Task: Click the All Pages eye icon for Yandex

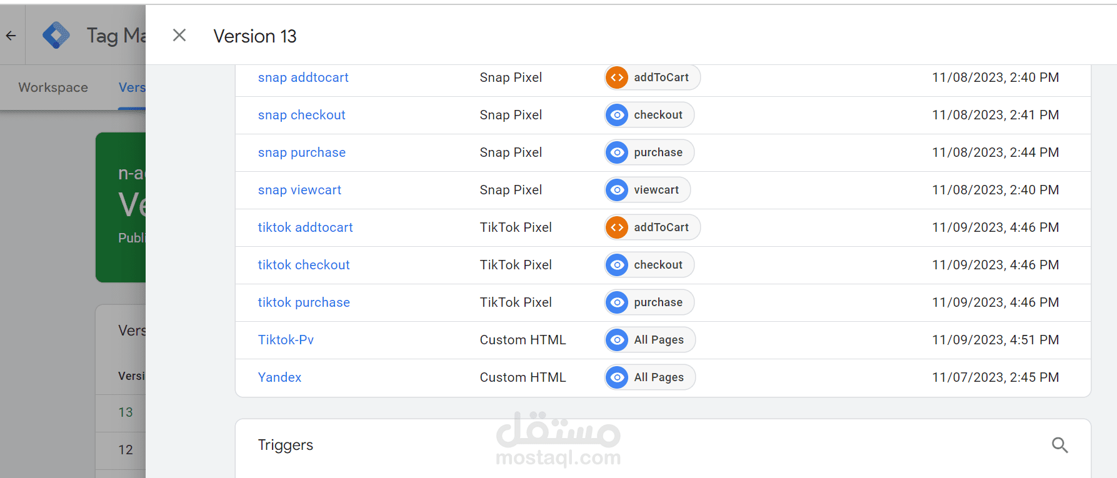Action: coord(617,377)
